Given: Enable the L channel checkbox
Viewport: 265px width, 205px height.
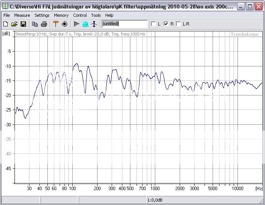Looking at the screenshot, I should click(x=154, y=24).
